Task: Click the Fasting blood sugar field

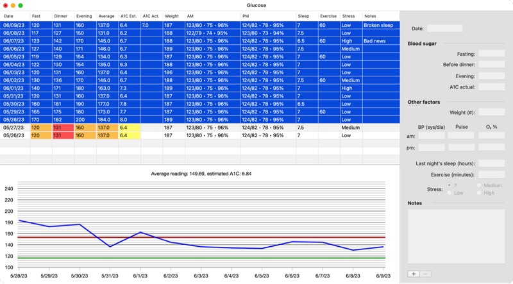Action: pos(491,54)
